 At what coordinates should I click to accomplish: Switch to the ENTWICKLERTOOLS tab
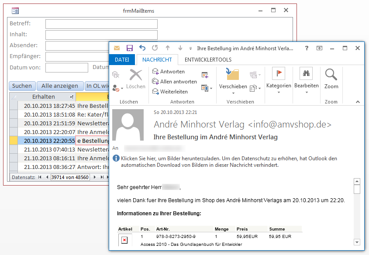[x=208, y=60]
